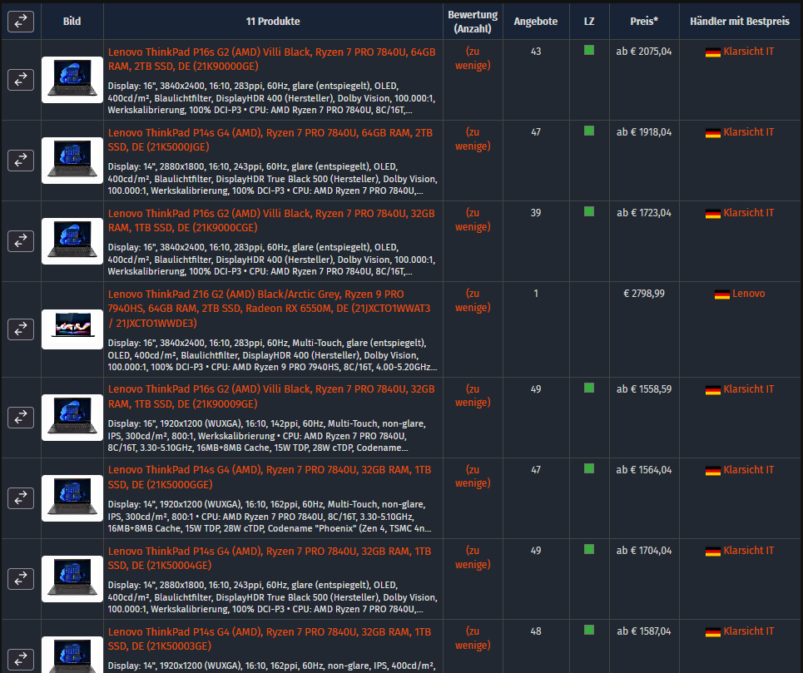Open P16s G2 (21K90009GE) product link
803x673 pixels.
tap(271, 397)
